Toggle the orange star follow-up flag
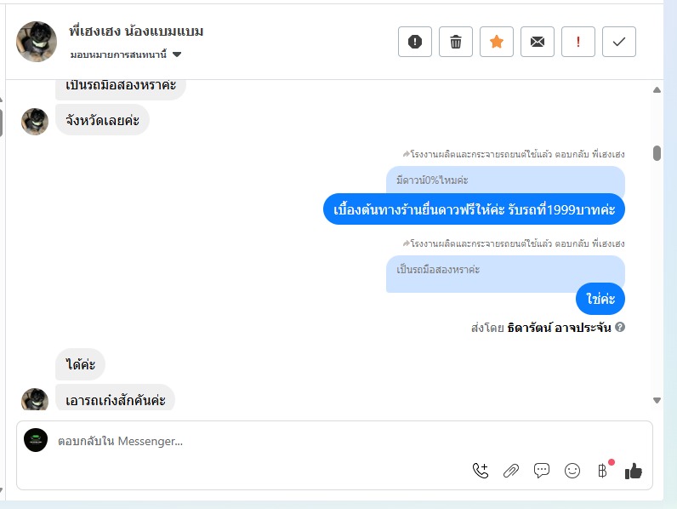This screenshot has height=509, width=677. coord(497,42)
